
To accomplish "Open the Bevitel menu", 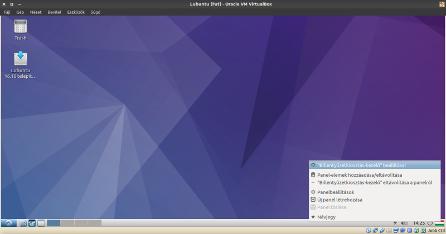I will coord(54,12).
